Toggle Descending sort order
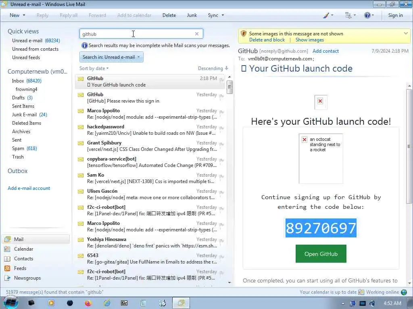The width and height of the screenshot is (413, 309). pyautogui.click(x=213, y=68)
